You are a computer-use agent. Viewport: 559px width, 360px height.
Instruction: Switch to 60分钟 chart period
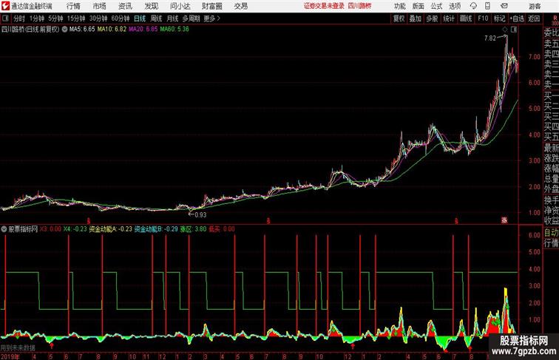click(121, 18)
